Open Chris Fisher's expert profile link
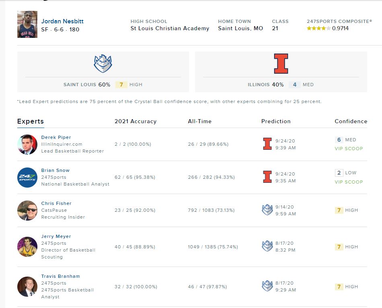 click(x=56, y=203)
